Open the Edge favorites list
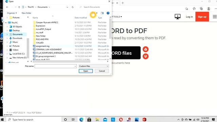This screenshot has width=217, height=122. pos(194,9)
